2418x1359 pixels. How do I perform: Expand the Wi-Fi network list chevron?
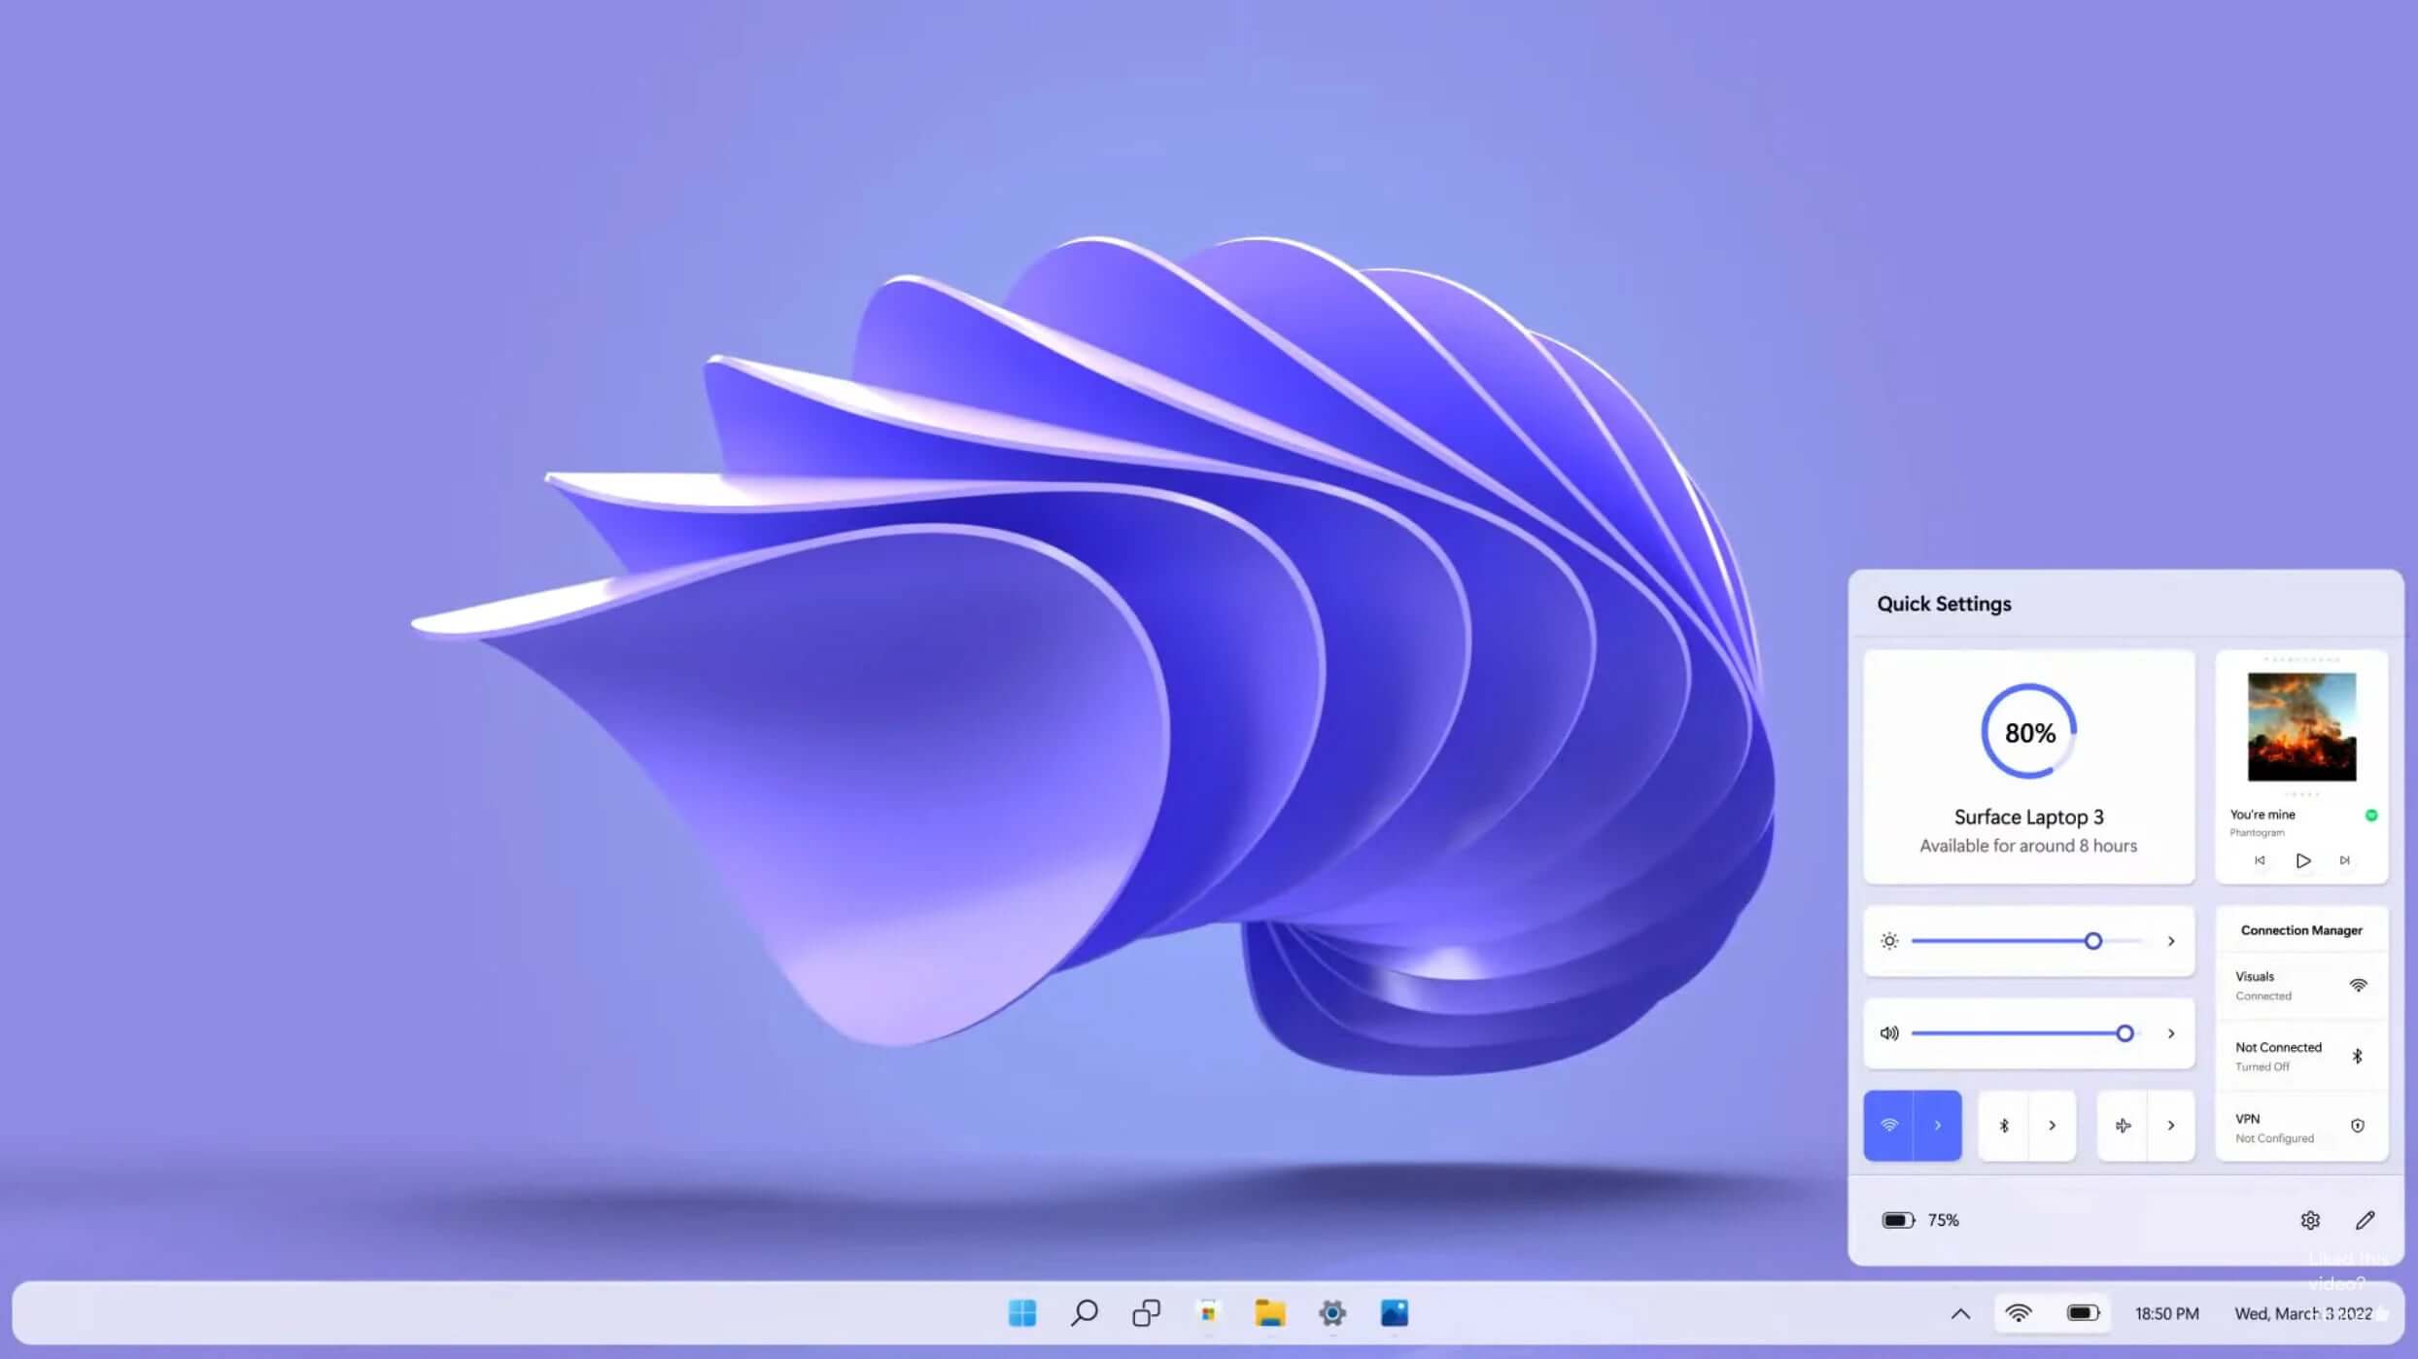click(x=1938, y=1125)
